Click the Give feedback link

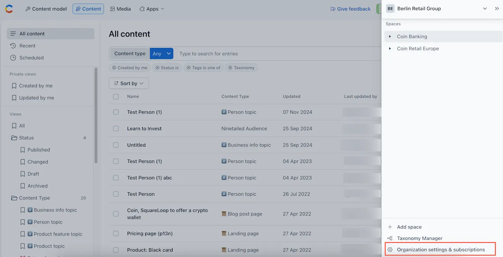pos(351,9)
